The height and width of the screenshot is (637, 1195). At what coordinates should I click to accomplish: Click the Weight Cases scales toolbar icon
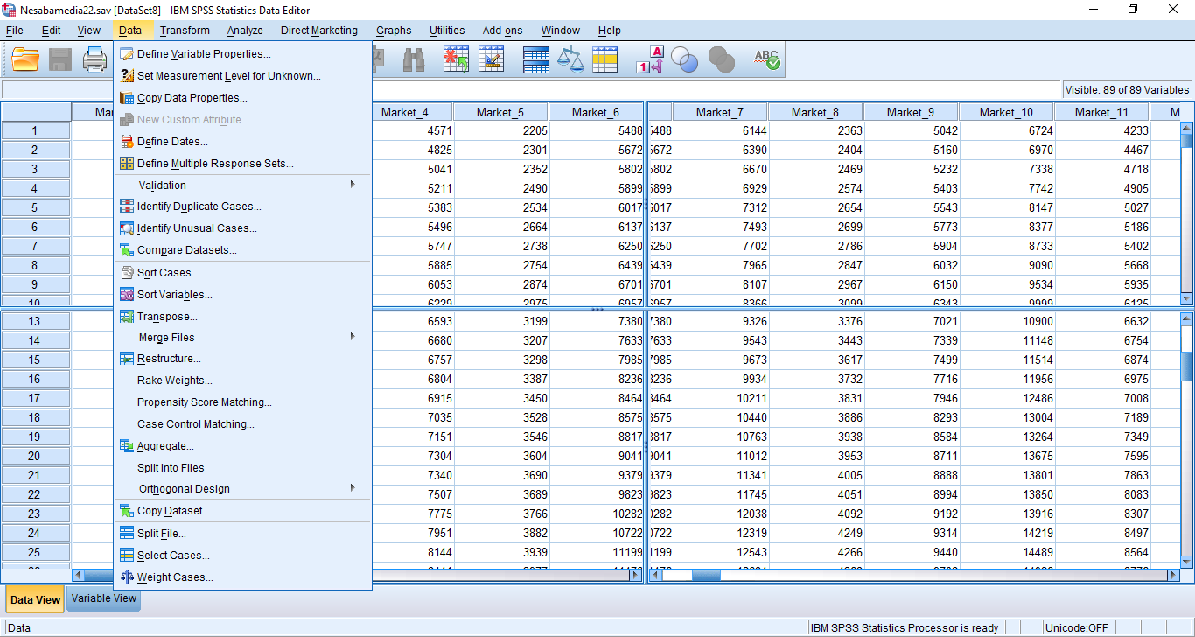pyautogui.click(x=570, y=59)
